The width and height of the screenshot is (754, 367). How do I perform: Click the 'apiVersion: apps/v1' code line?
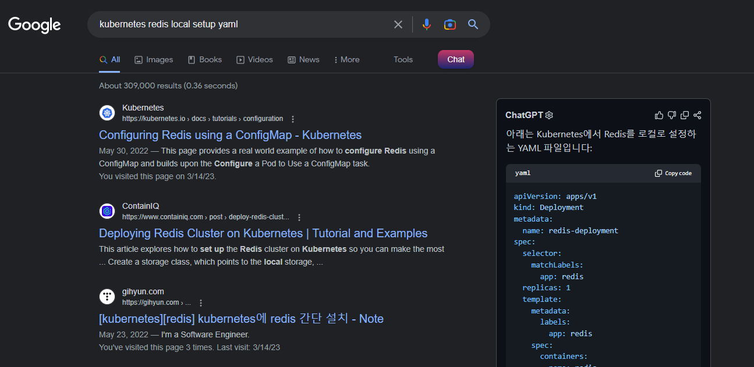tap(555, 196)
